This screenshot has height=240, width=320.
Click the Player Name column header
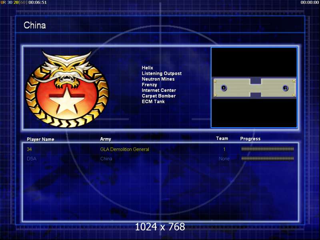[x=40, y=139]
